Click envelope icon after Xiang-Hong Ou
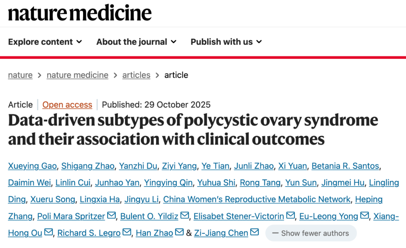Screen dimensions: 406x248 [48, 233]
